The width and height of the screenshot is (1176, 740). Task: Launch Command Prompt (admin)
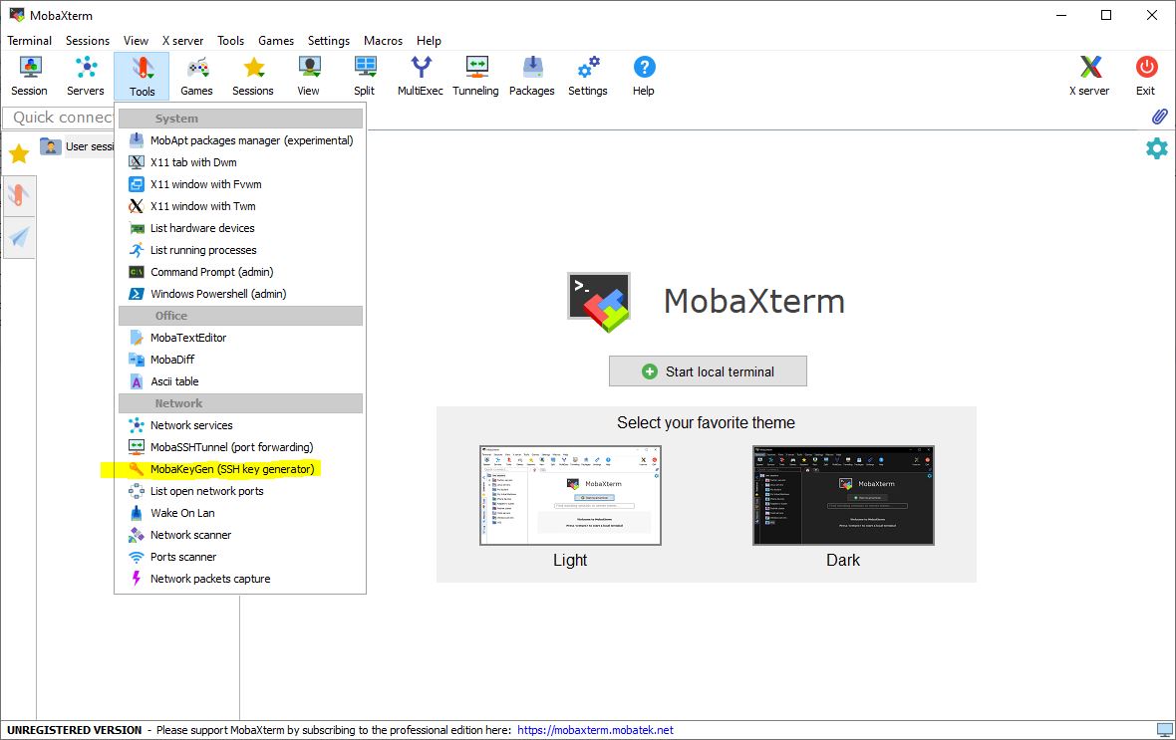pyautogui.click(x=240, y=272)
